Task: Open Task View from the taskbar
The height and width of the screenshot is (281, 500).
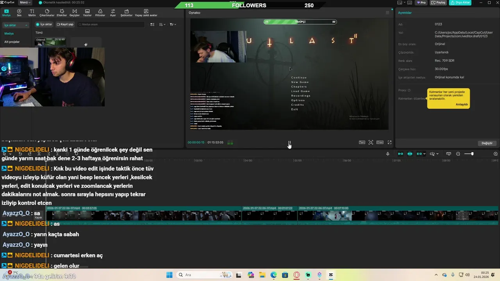Action: 239,275
